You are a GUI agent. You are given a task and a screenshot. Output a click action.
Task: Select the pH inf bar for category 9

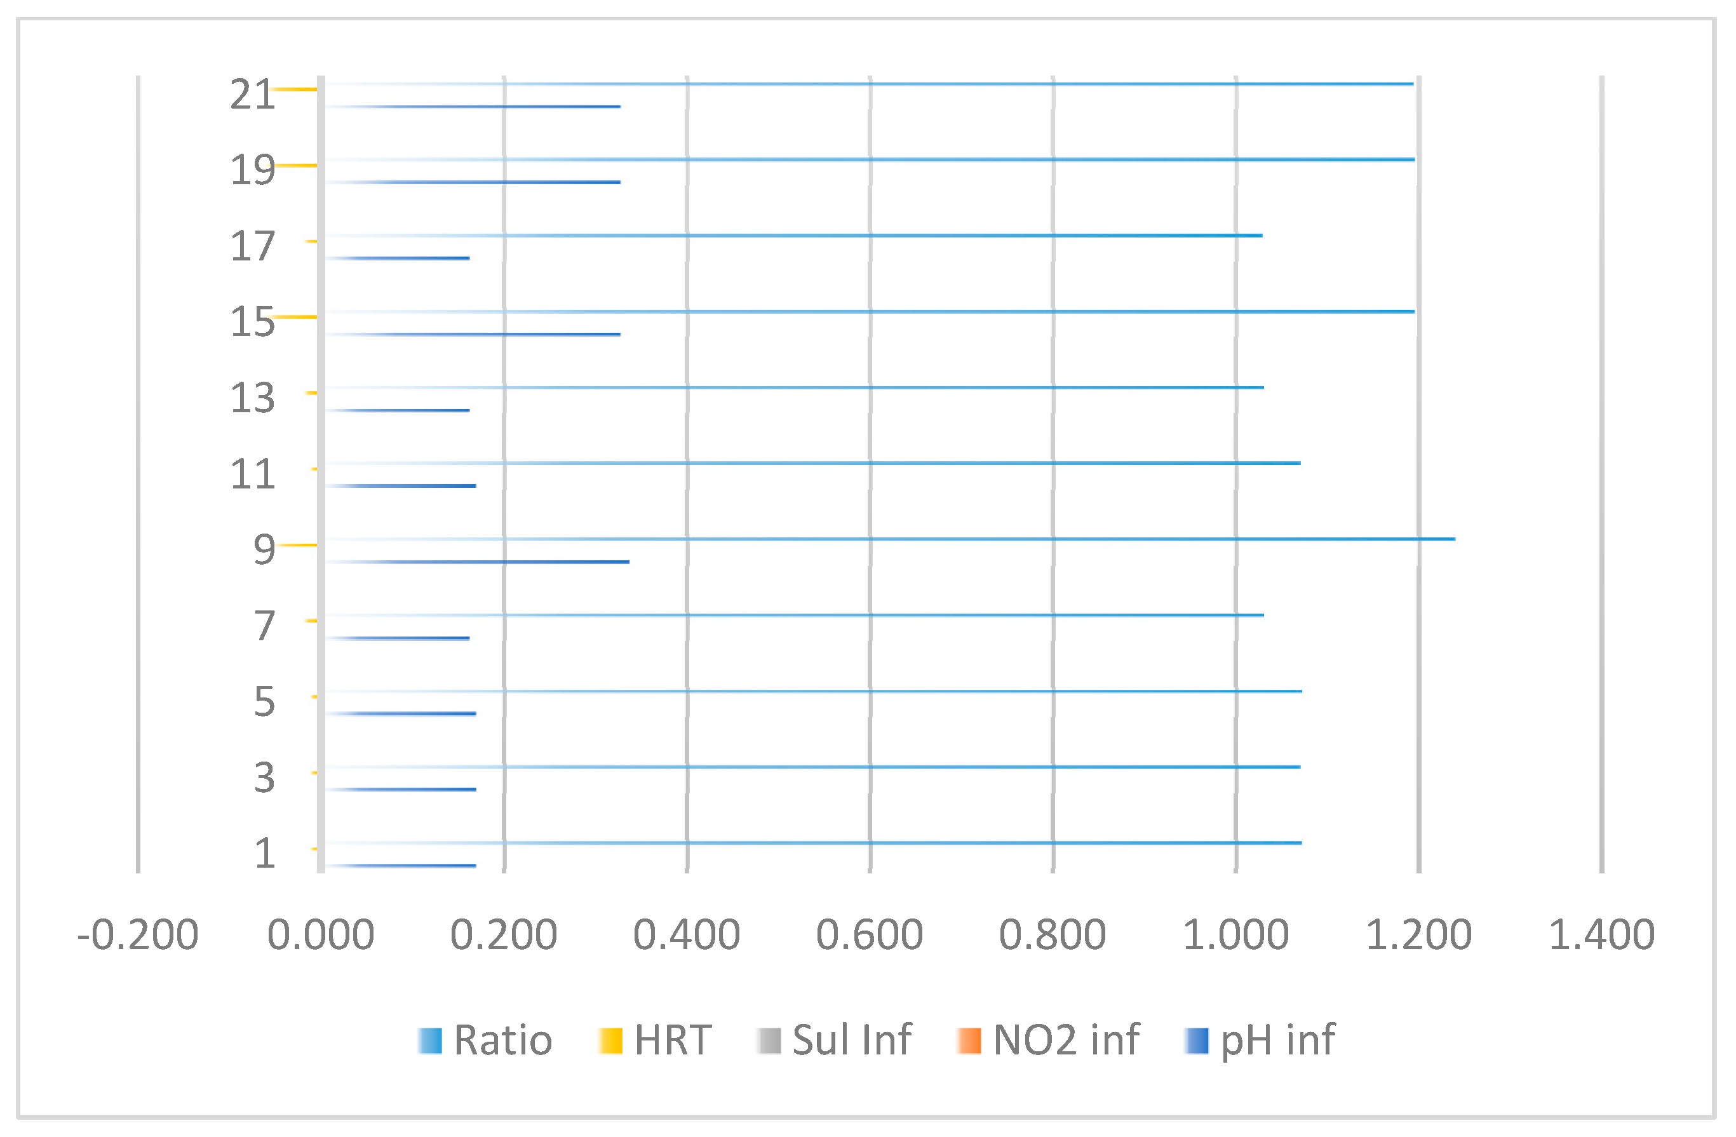coord(477,562)
